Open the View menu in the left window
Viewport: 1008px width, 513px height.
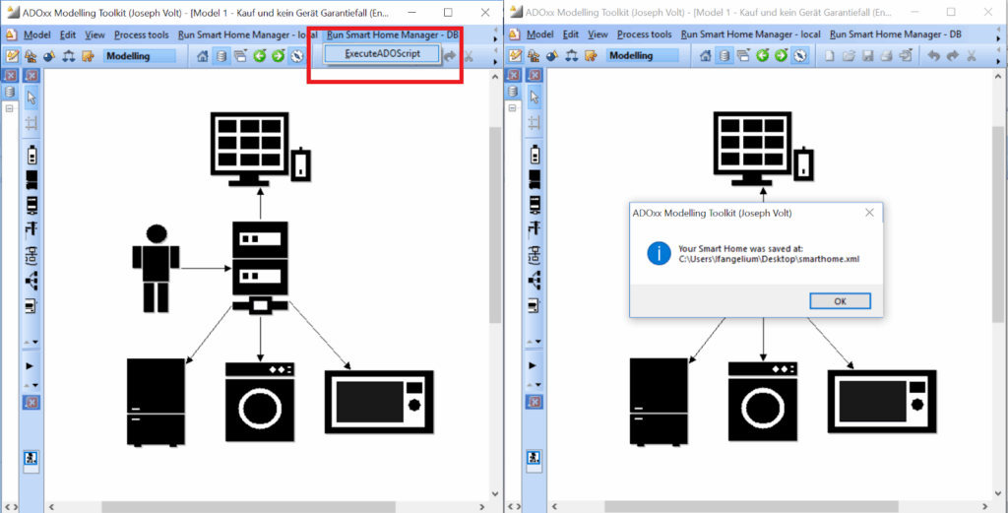(x=94, y=34)
